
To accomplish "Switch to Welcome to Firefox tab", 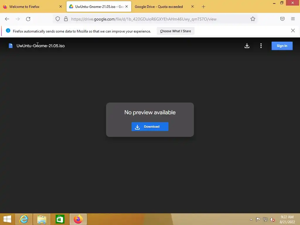I will click(33, 6).
